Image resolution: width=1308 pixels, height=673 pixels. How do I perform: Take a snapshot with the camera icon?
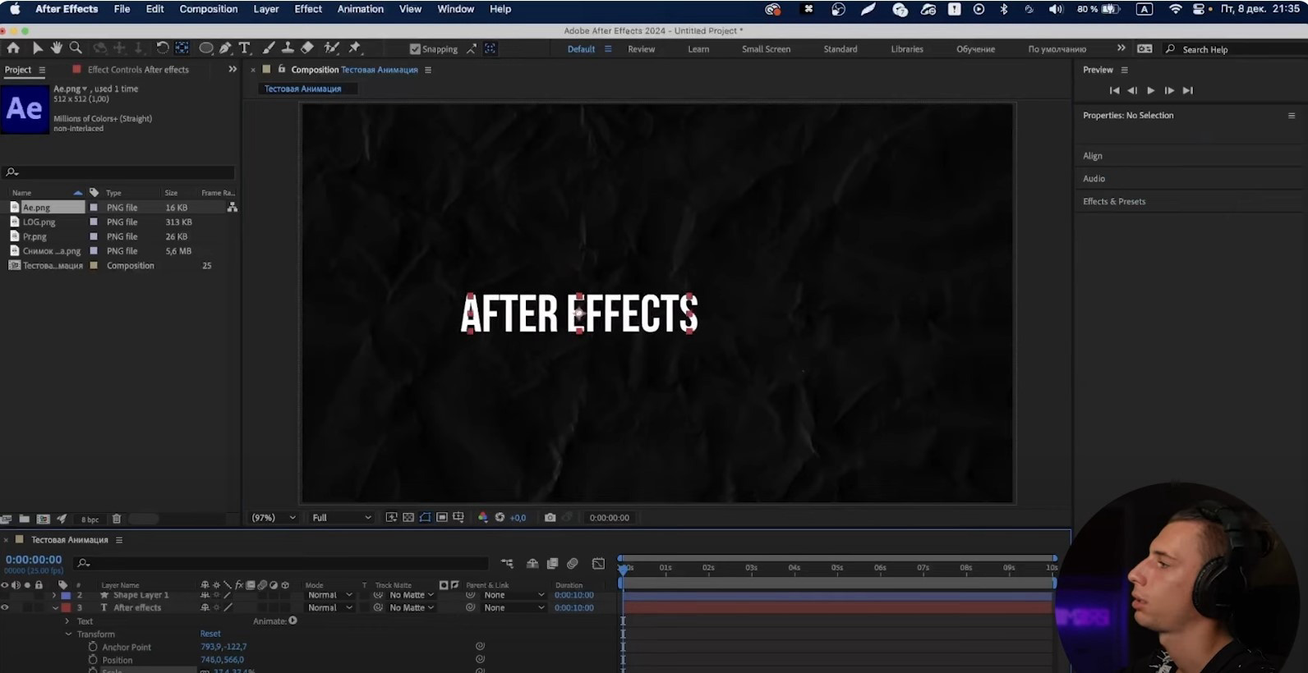[550, 518]
